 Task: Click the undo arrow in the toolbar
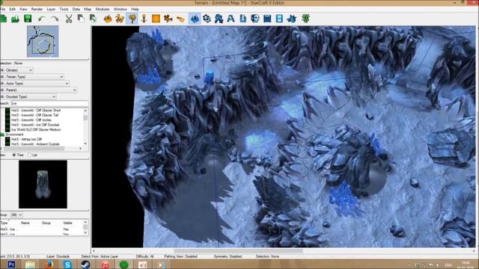tap(42, 19)
